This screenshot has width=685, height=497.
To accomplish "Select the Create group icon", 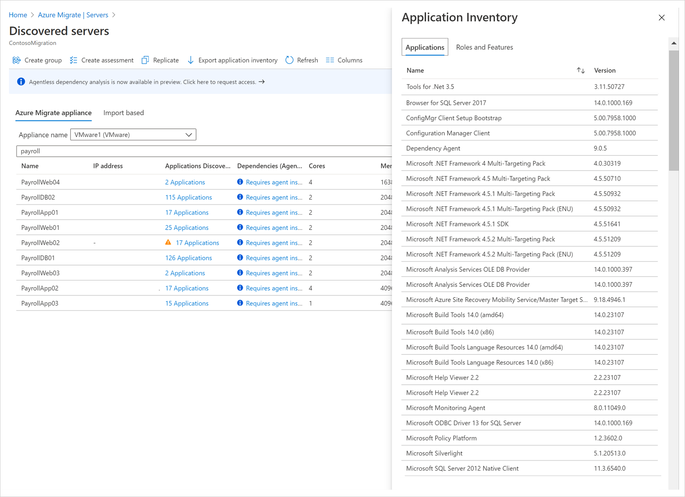I will [x=16, y=60].
